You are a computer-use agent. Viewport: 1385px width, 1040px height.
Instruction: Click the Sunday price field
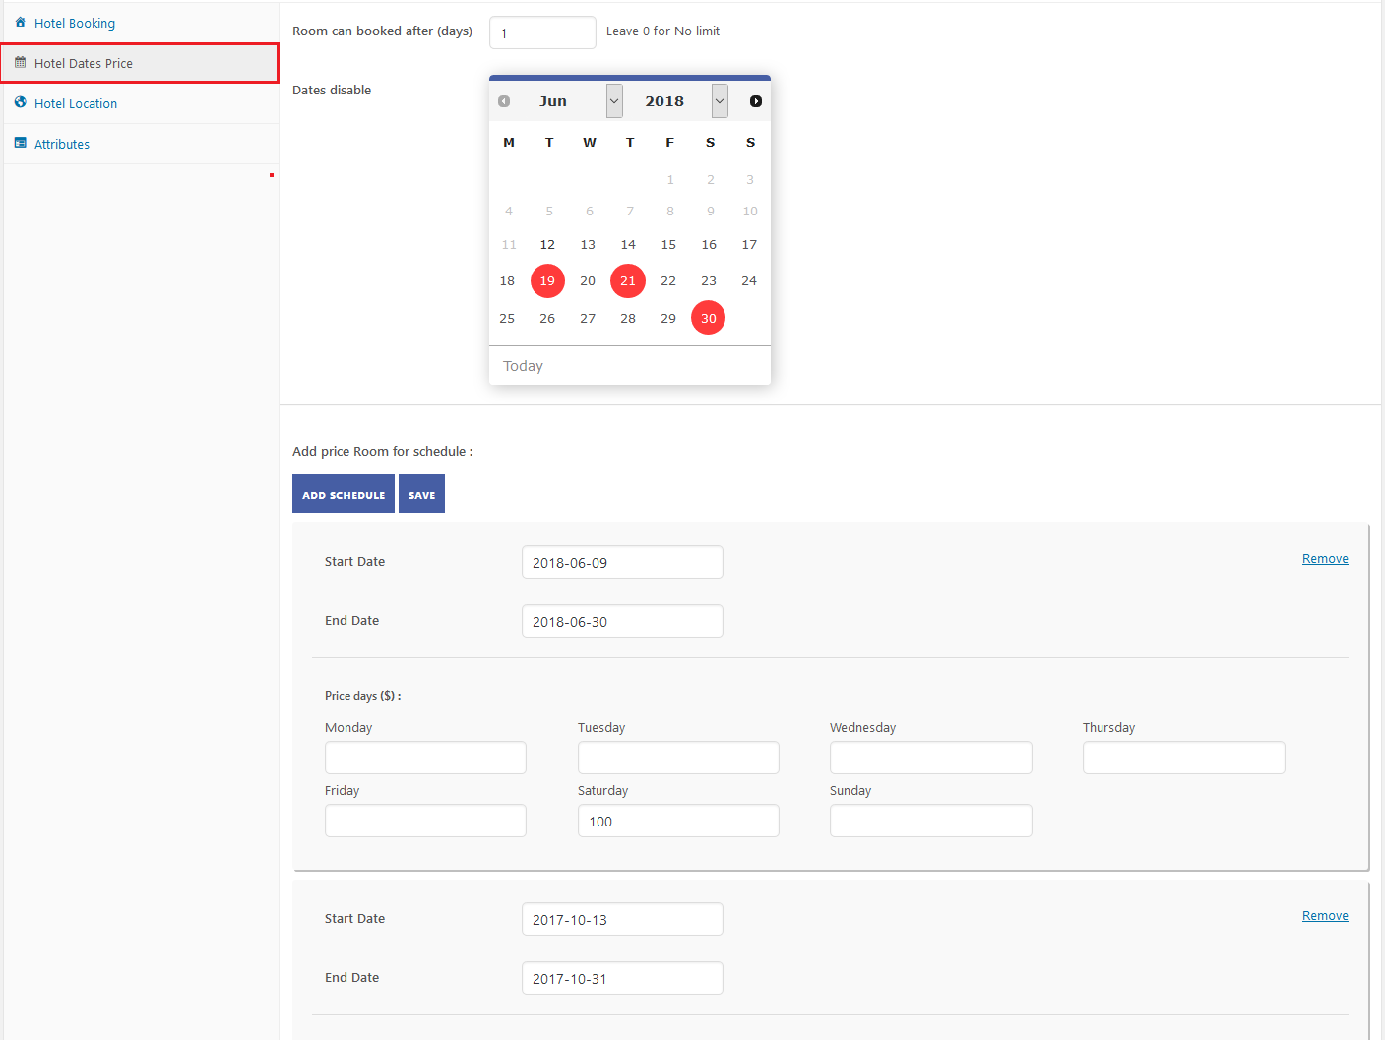(x=931, y=821)
